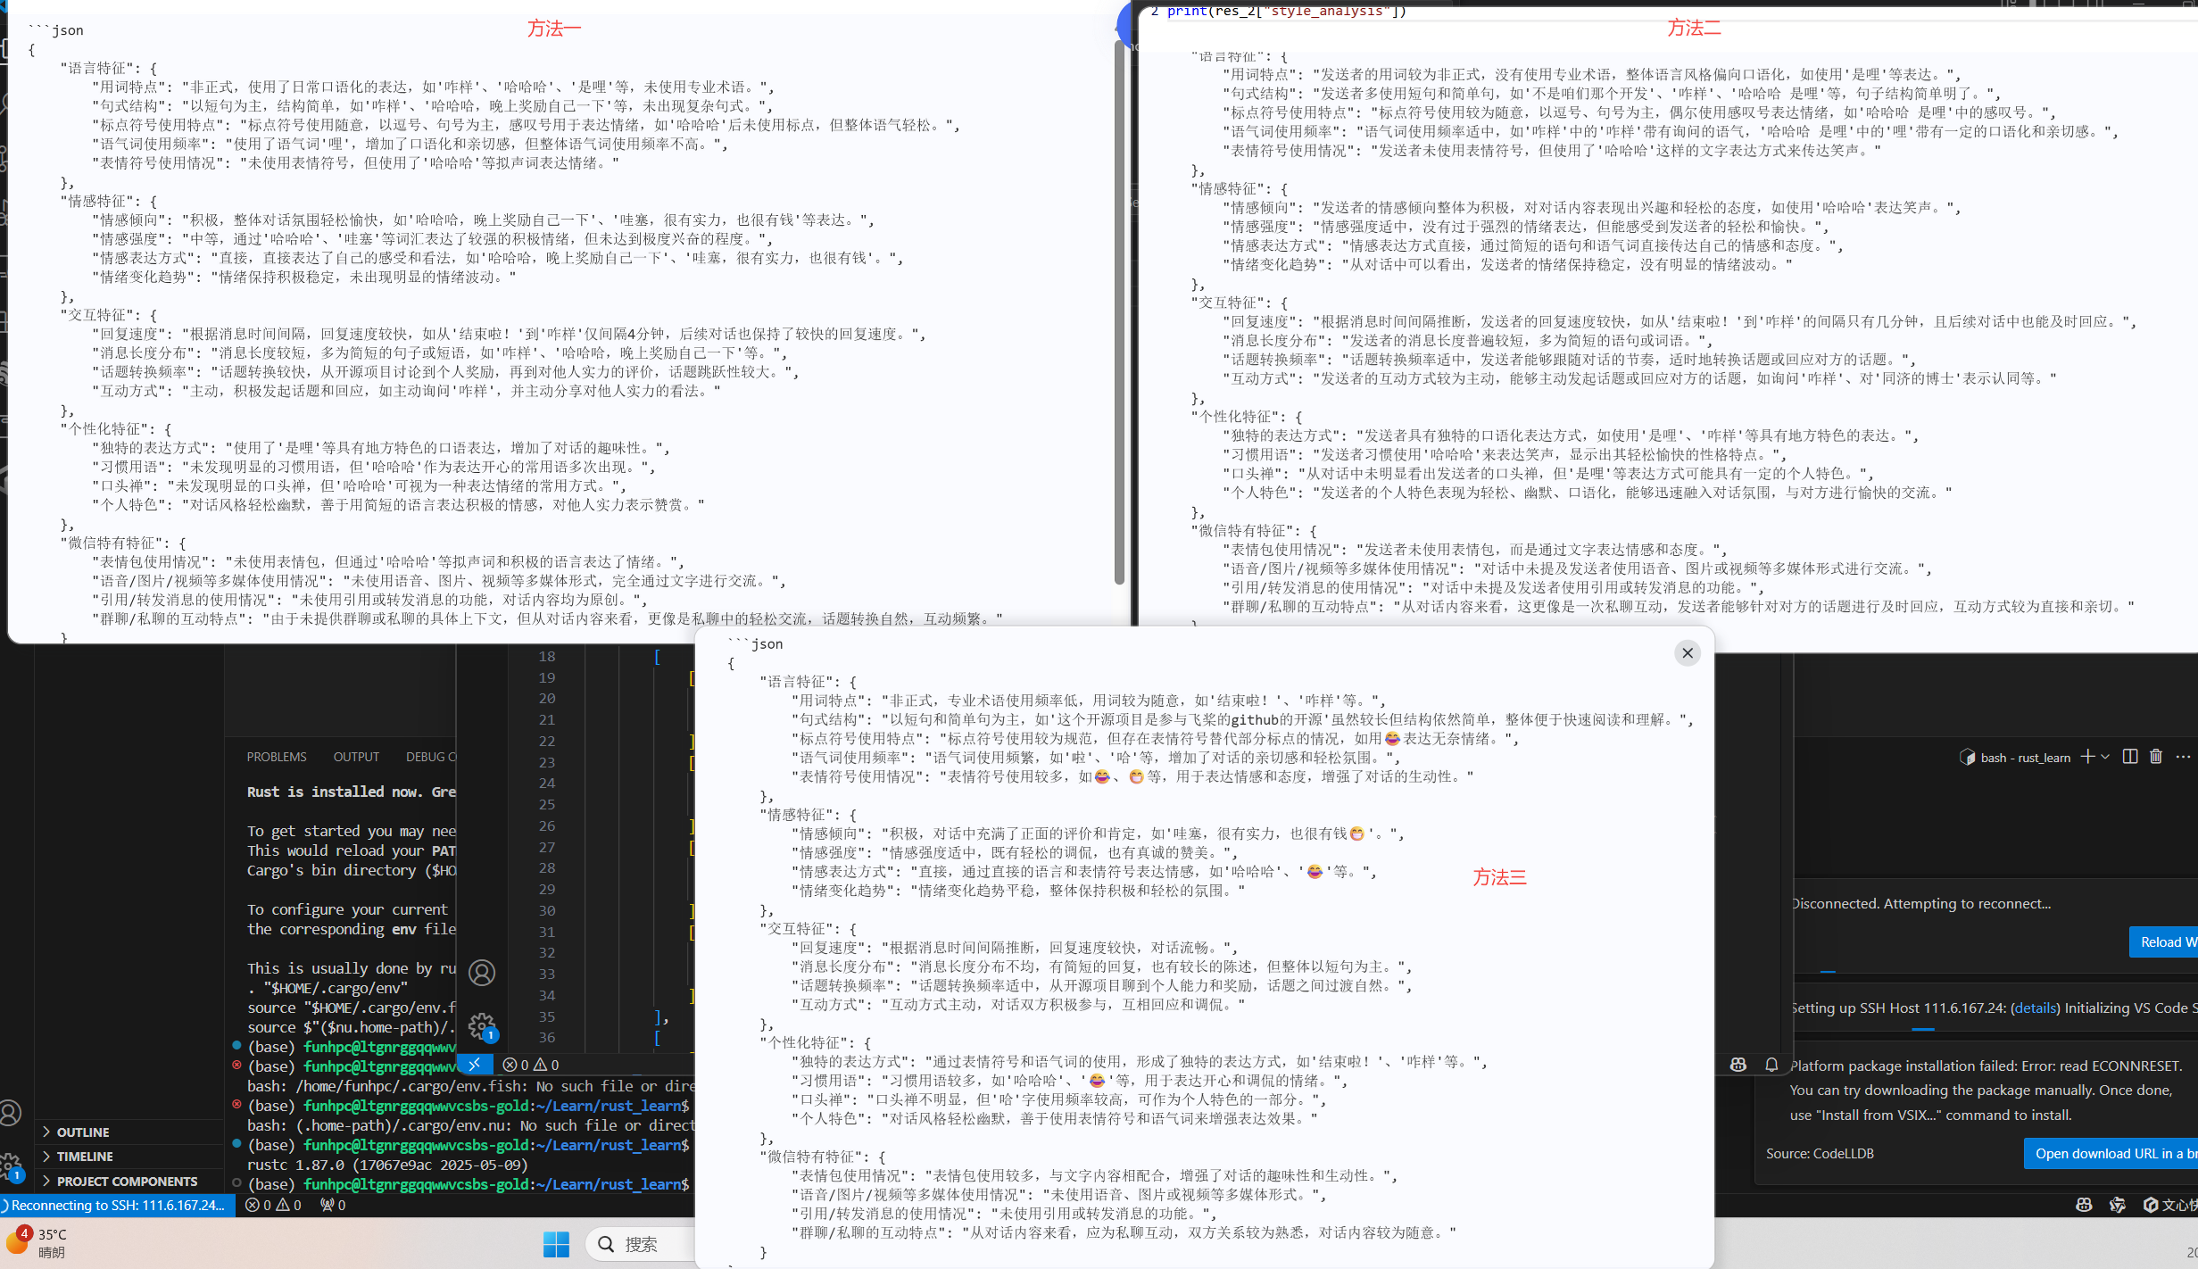Open the Accounts icon near line numbers
This screenshot has height=1269, width=2198.
pyautogui.click(x=482, y=973)
